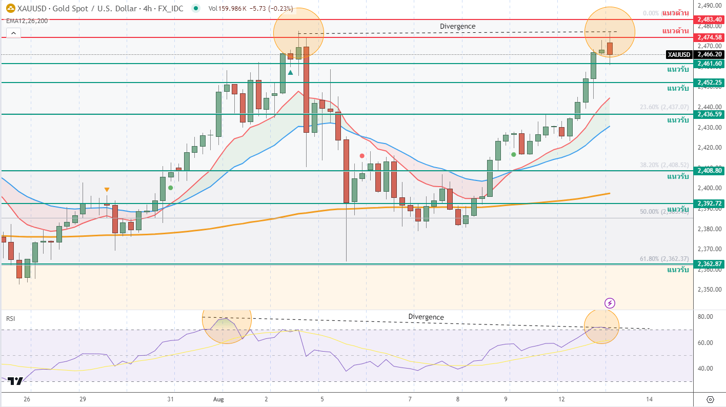Viewport: 726px width, 407px height.
Task: Select orange ellipse drawing on early-August price high
Action: point(299,33)
